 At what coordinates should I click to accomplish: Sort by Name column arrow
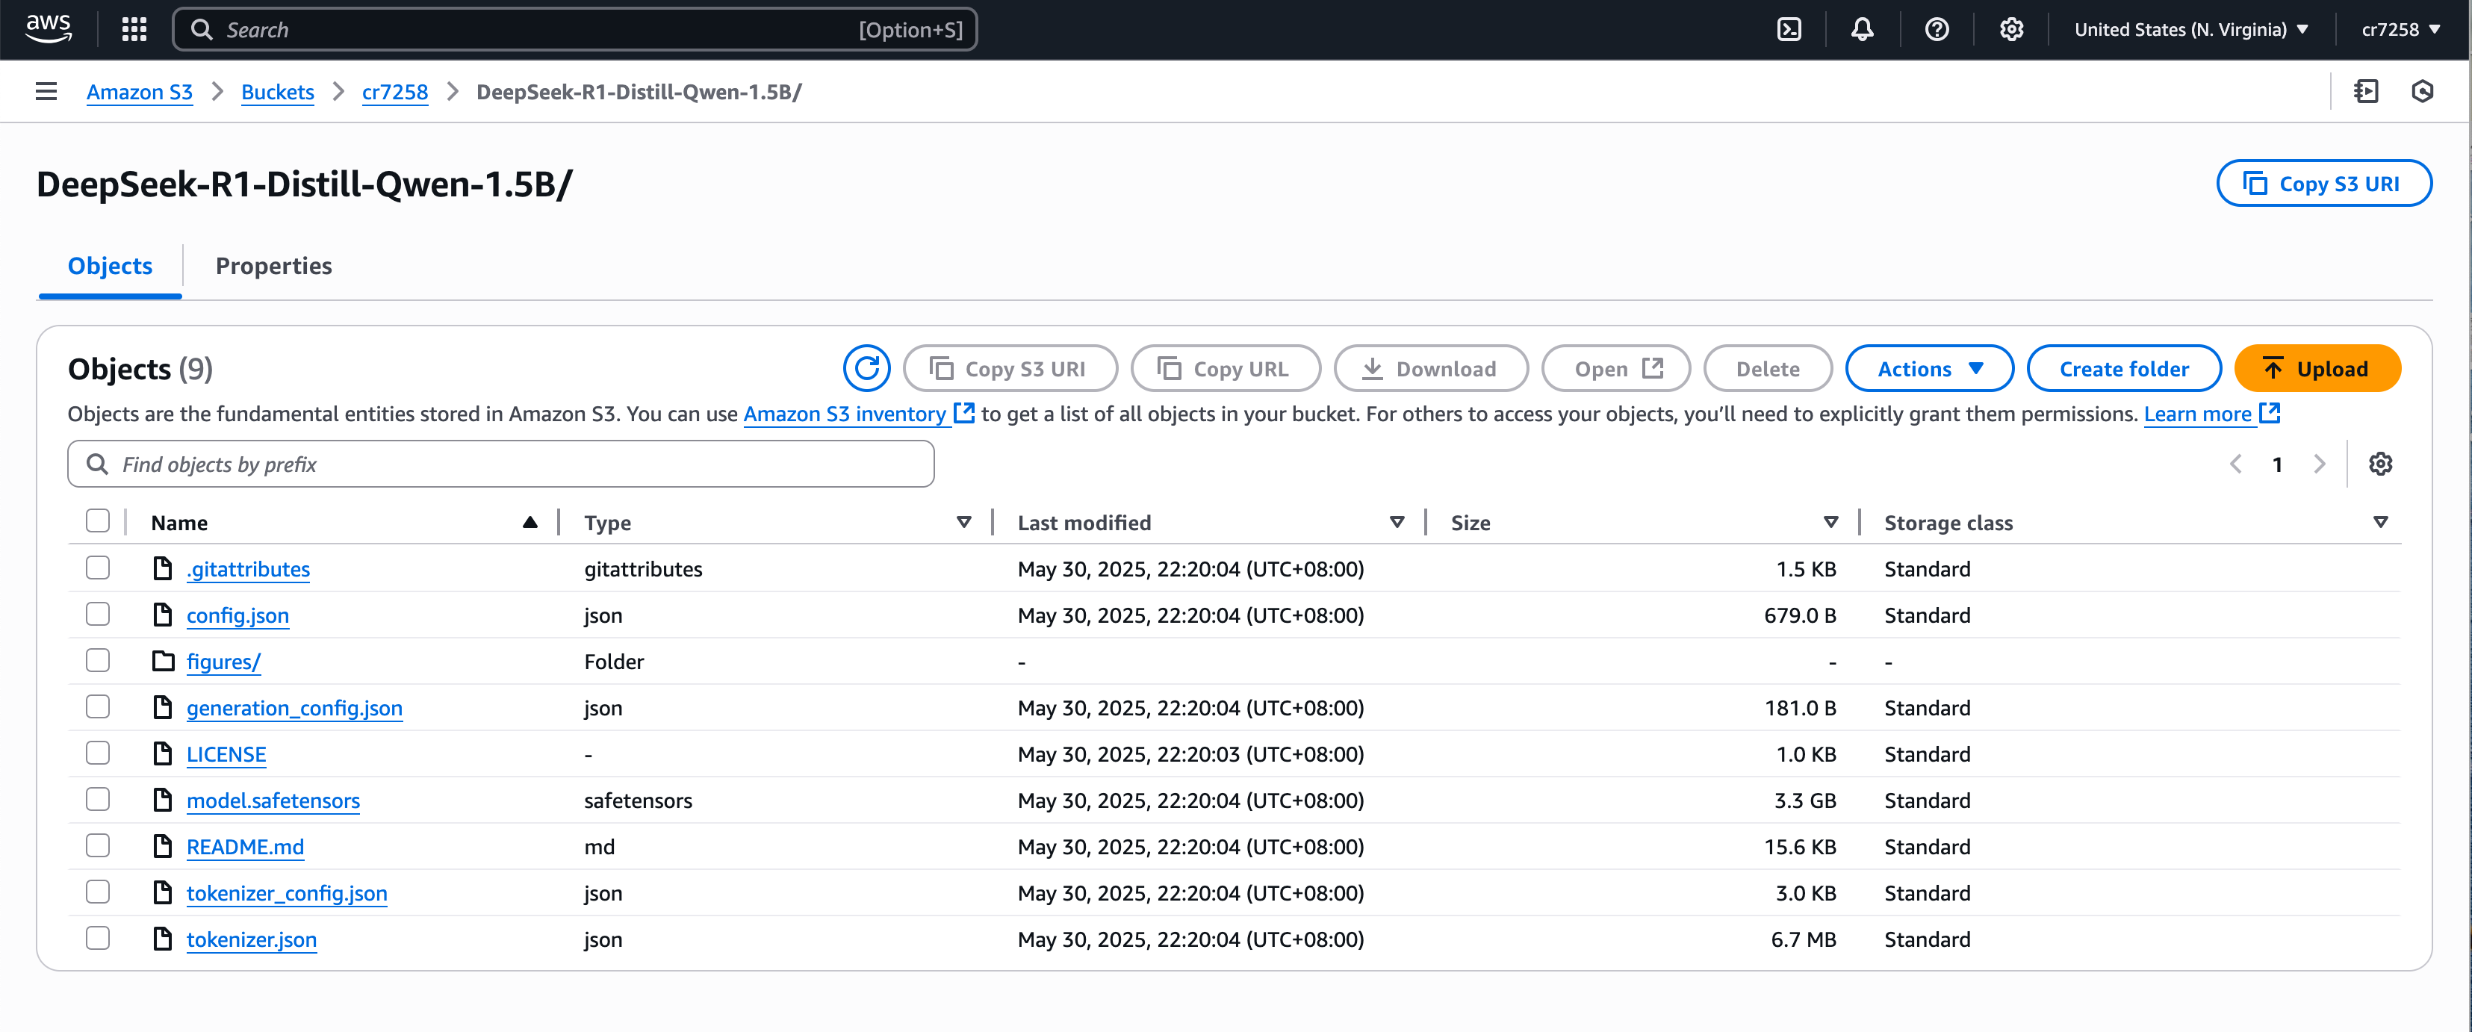pyautogui.click(x=530, y=522)
